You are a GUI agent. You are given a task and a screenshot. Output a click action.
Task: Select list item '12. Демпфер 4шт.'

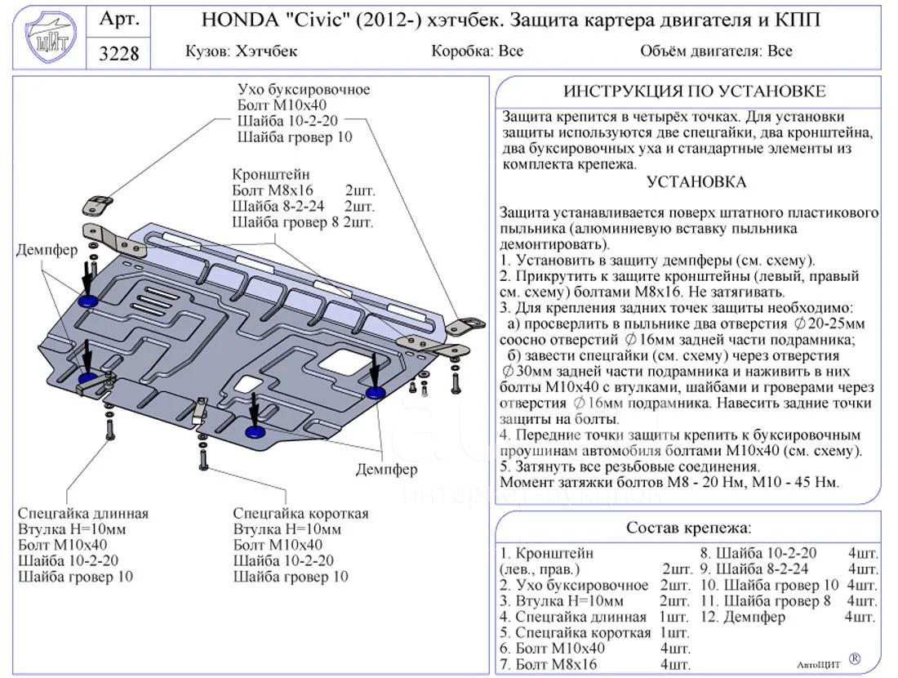click(x=788, y=618)
